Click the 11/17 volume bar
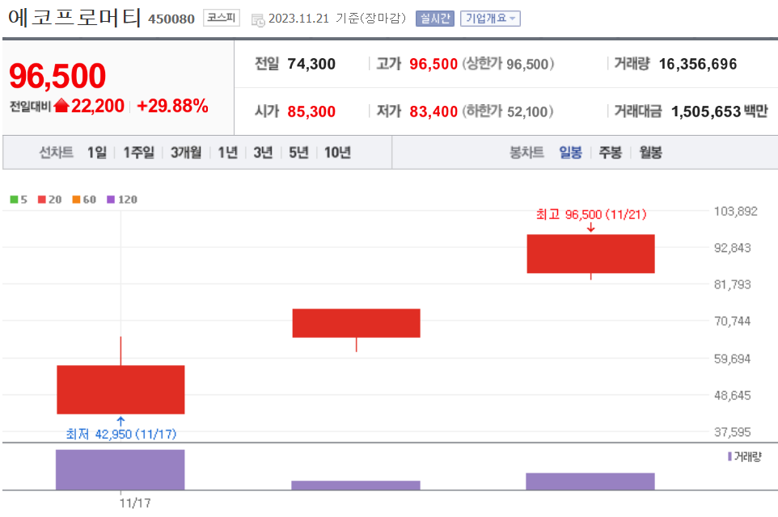 click(120, 469)
